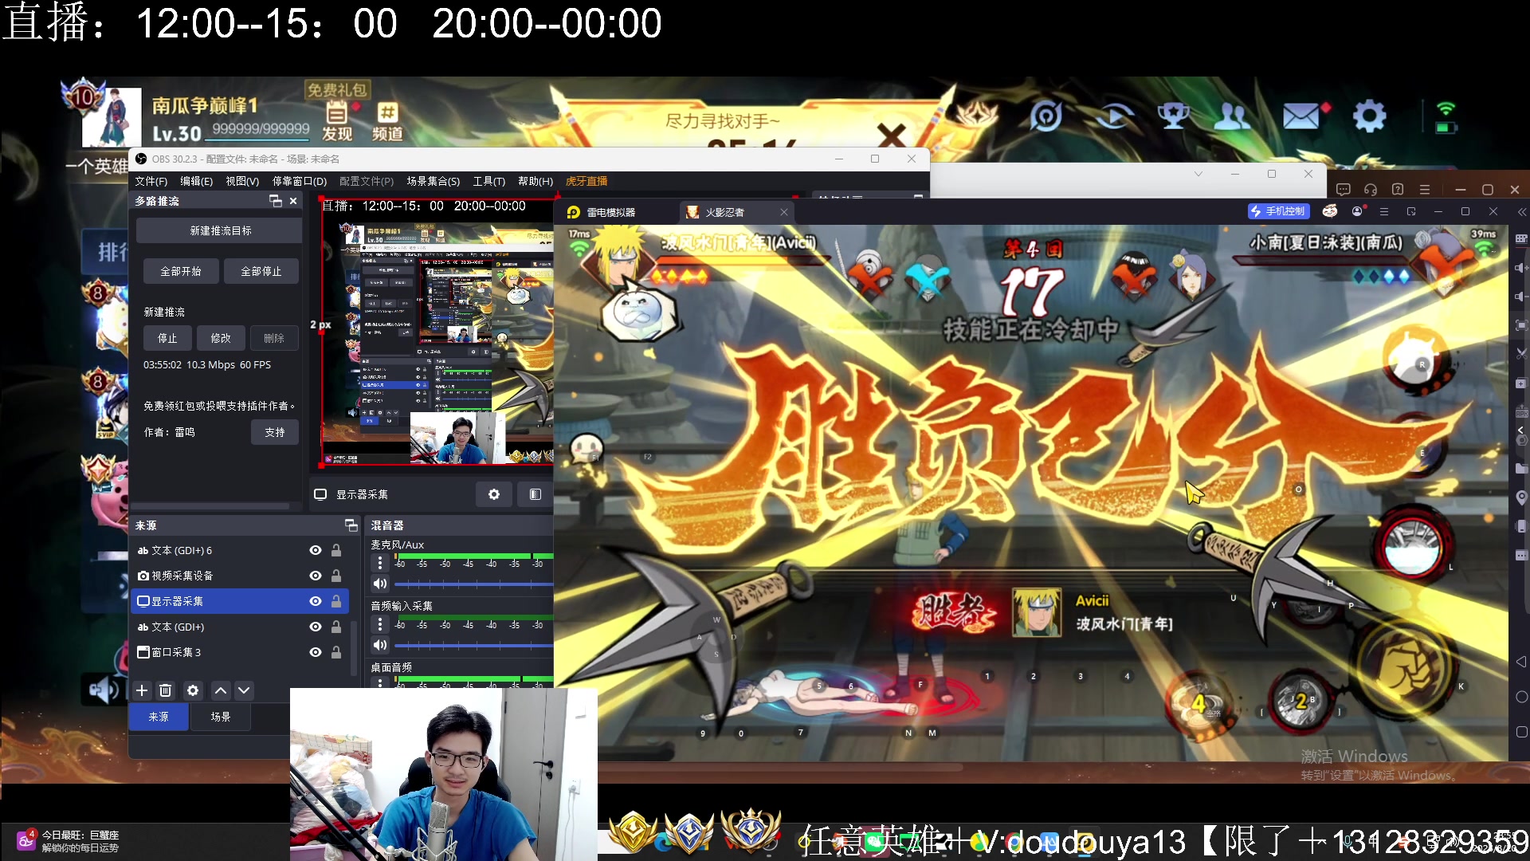Viewport: 1530px width, 861px height.
Task: Click the 修改 button
Action: [x=221, y=338]
